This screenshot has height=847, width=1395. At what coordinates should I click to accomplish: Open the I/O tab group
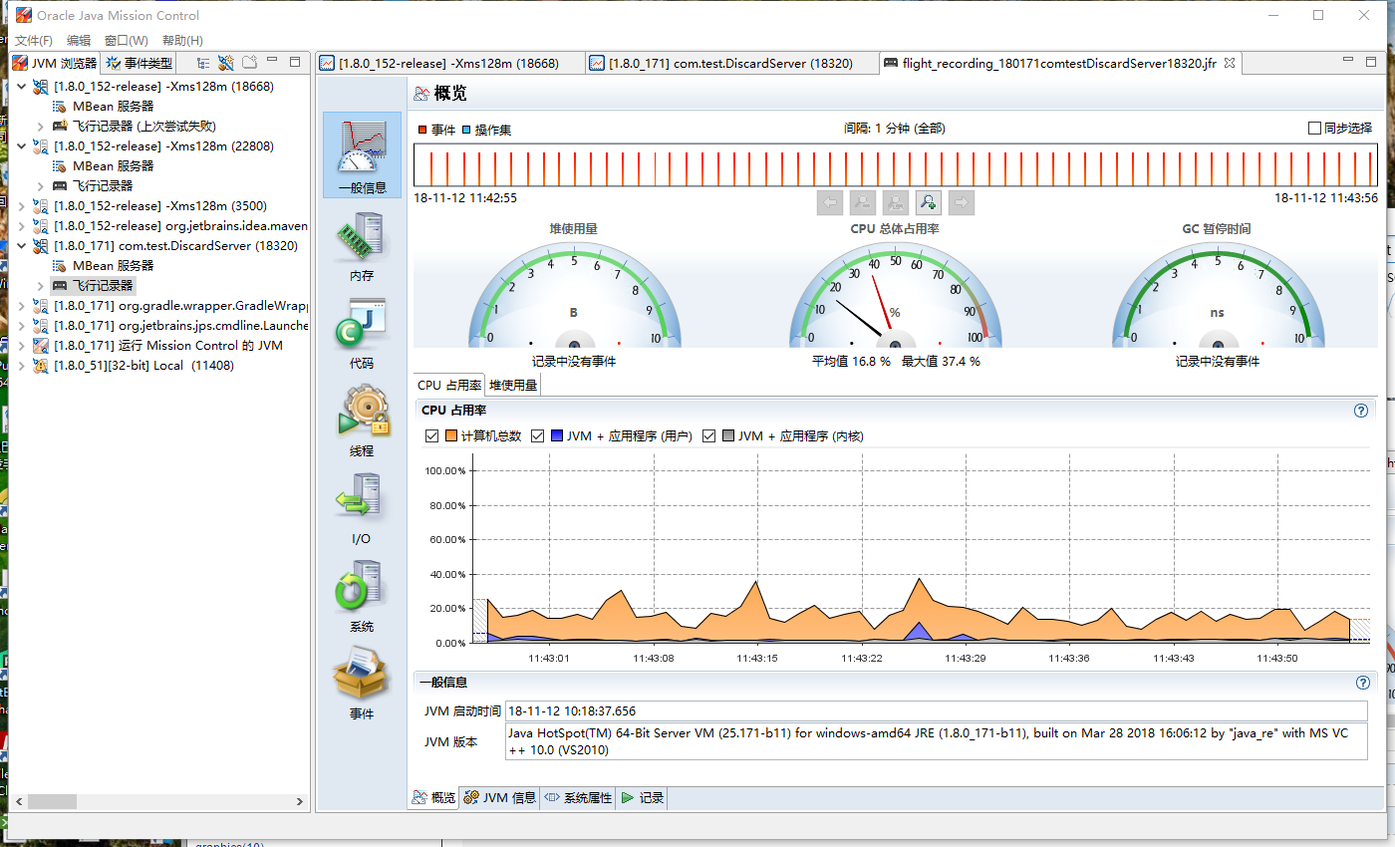pos(362,511)
